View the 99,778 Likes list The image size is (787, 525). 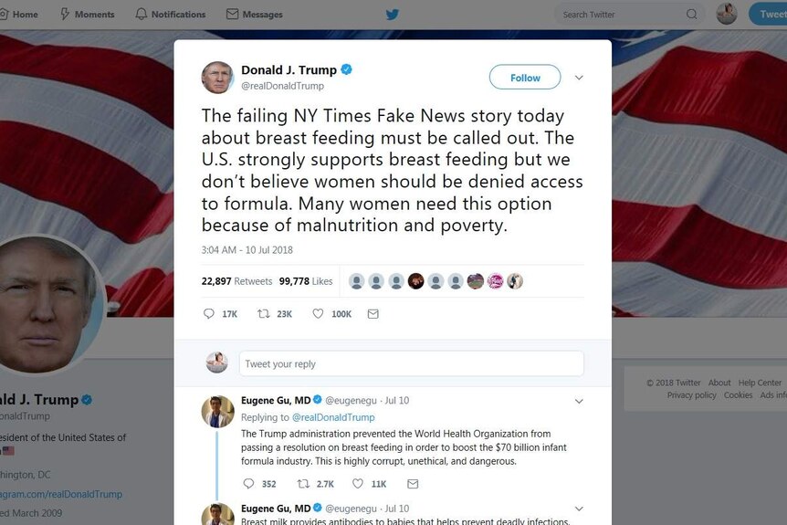tap(306, 281)
